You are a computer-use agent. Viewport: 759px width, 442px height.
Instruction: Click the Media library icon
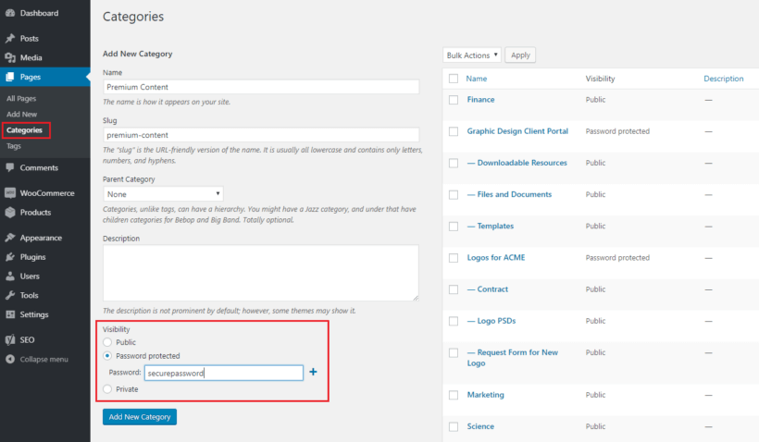[x=10, y=57]
